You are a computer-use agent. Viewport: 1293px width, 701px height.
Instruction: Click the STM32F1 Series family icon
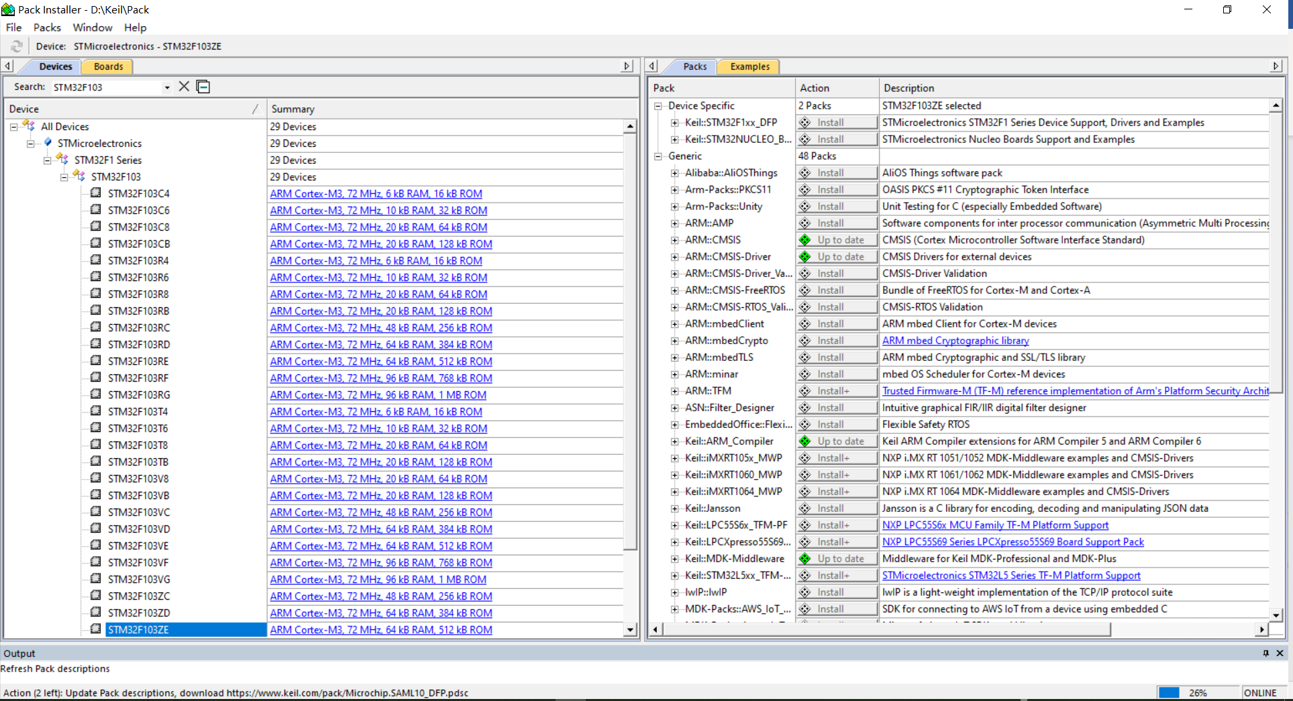point(62,159)
